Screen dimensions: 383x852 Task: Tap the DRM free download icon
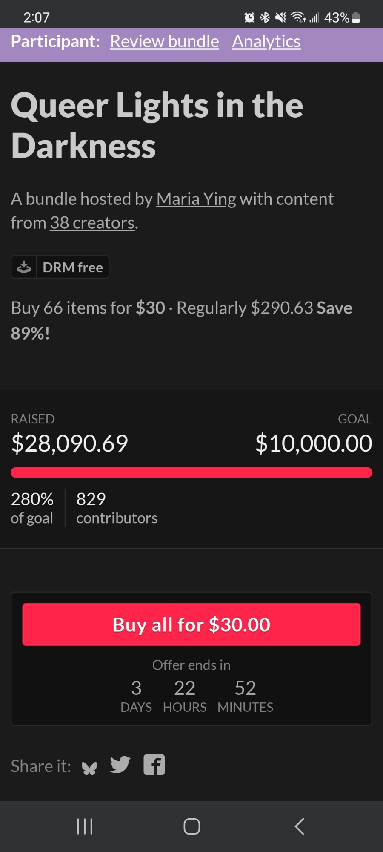coord(24,267)
